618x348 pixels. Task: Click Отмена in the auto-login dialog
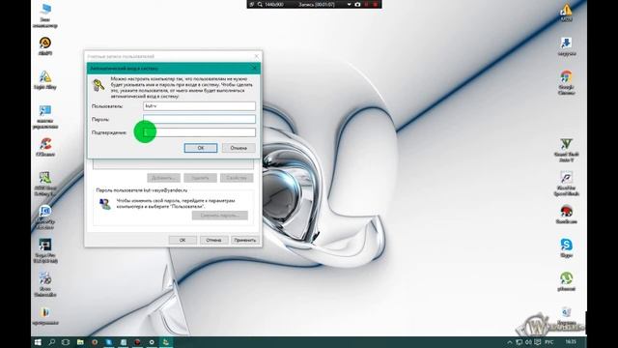(x=239, y=148)
